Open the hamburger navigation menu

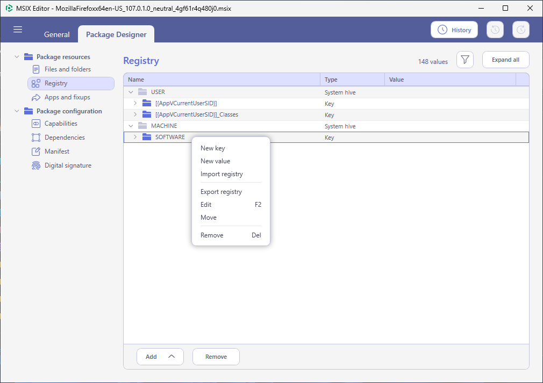(18, 30)
